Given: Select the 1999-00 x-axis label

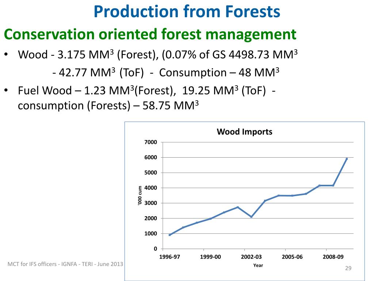Looking at the screenshot, I should point(210,257).
